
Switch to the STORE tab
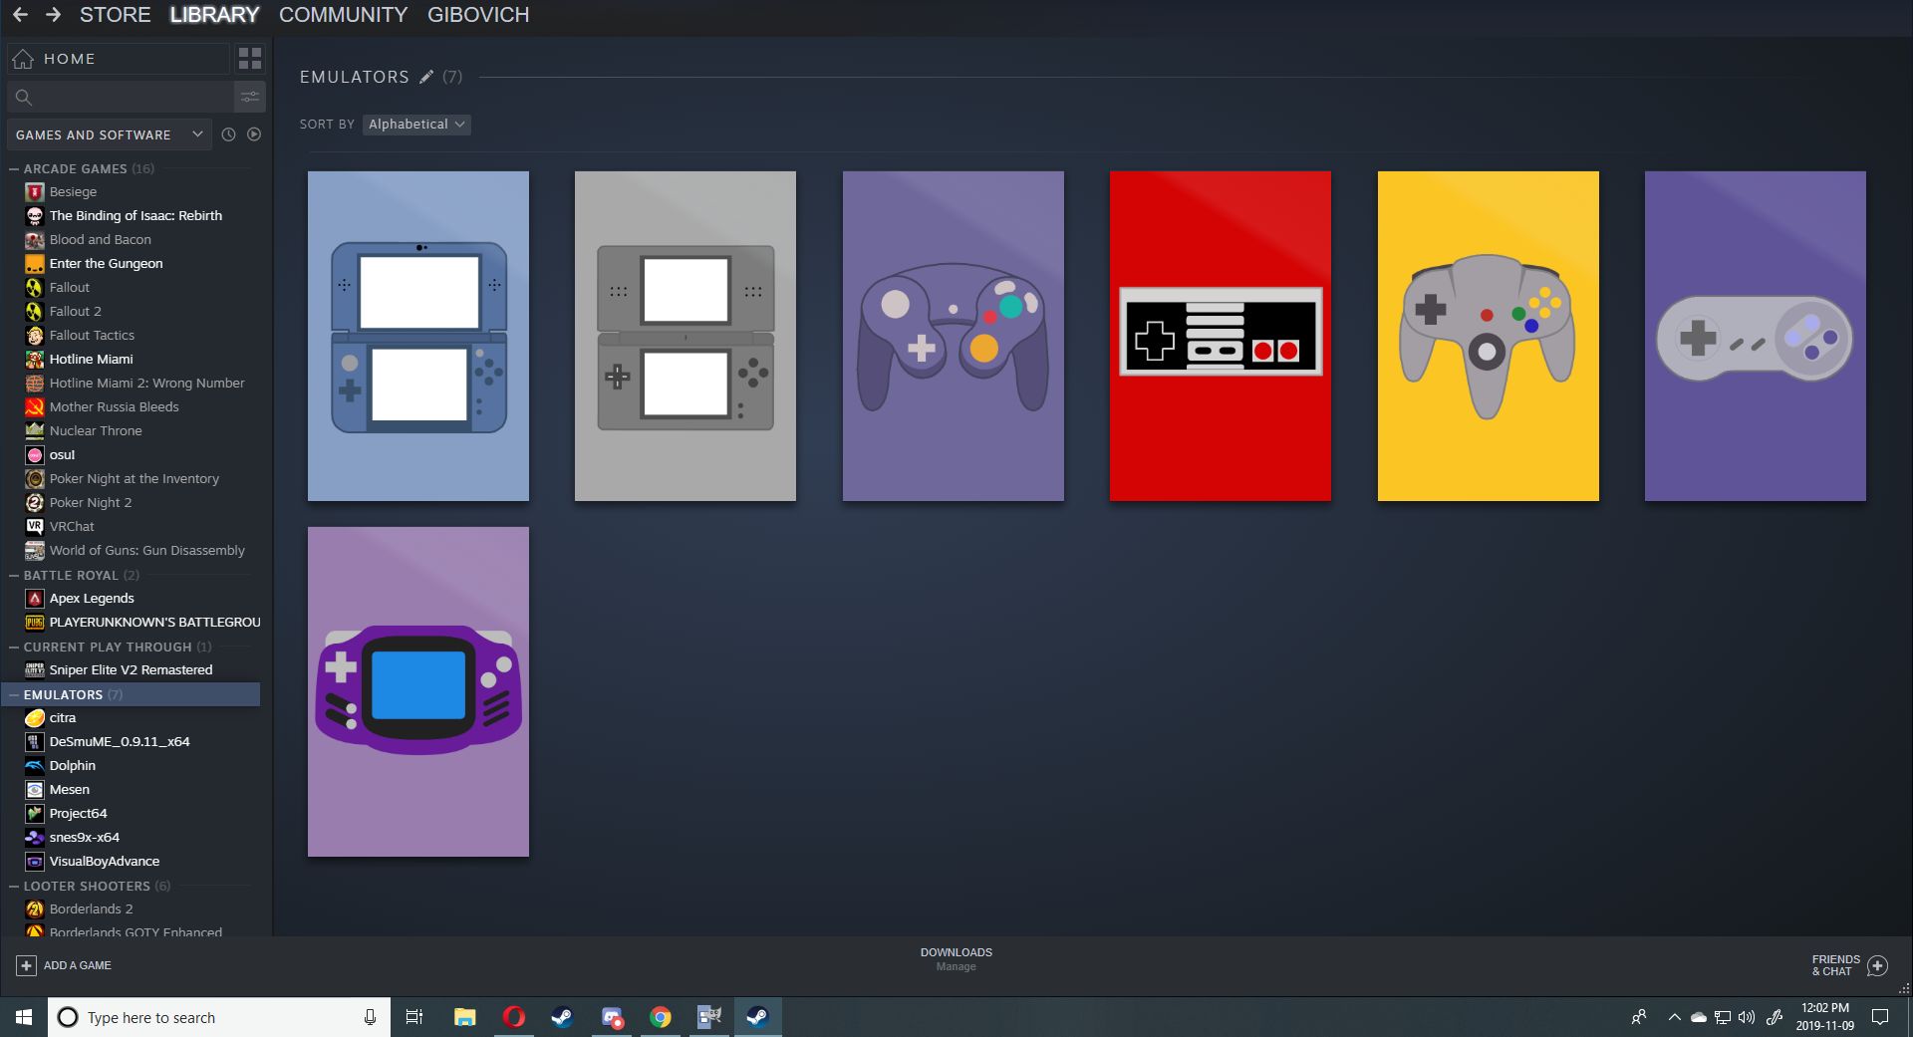point(113,15)
